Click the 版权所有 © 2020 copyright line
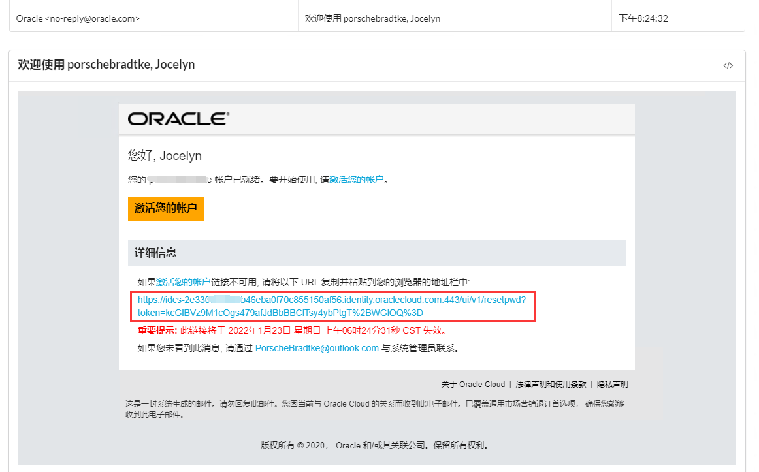 (x=377, y=445)
